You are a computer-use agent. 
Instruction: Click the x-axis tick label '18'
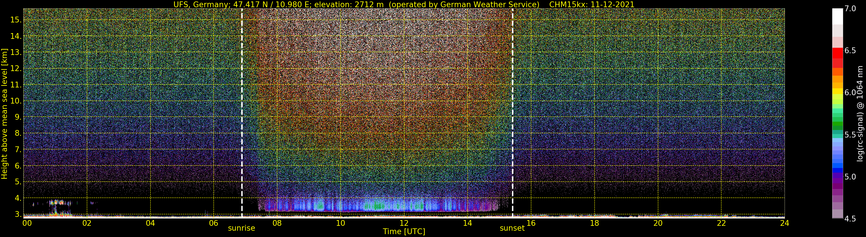pos(594,223)
